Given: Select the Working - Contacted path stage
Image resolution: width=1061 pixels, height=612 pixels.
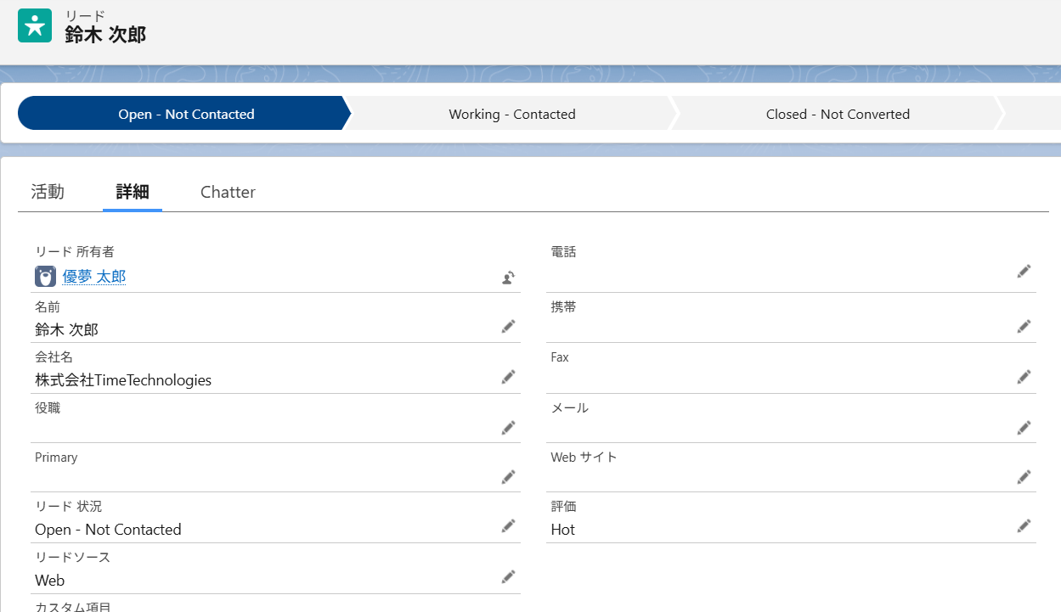Looking at the screenshot, I should tap(512, 114).
